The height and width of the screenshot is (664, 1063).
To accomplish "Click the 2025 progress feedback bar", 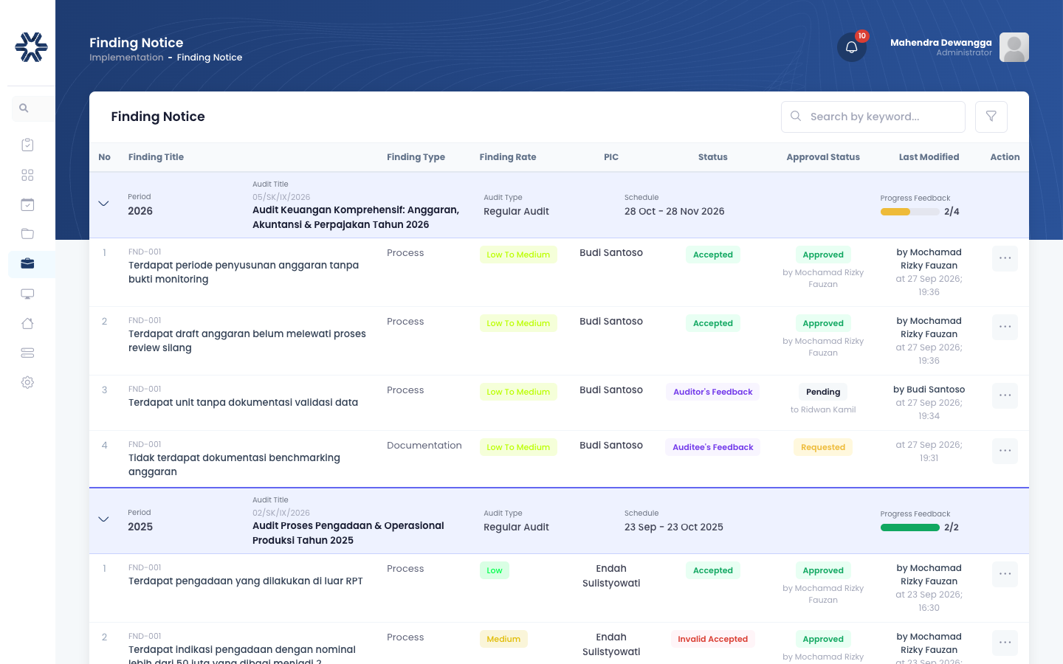I will pos(910,528).
